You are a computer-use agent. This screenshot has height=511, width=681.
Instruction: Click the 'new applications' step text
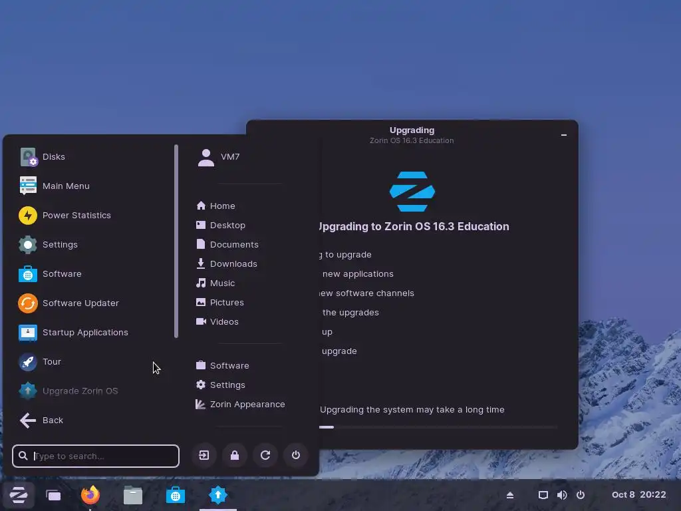tap(358, 274)
